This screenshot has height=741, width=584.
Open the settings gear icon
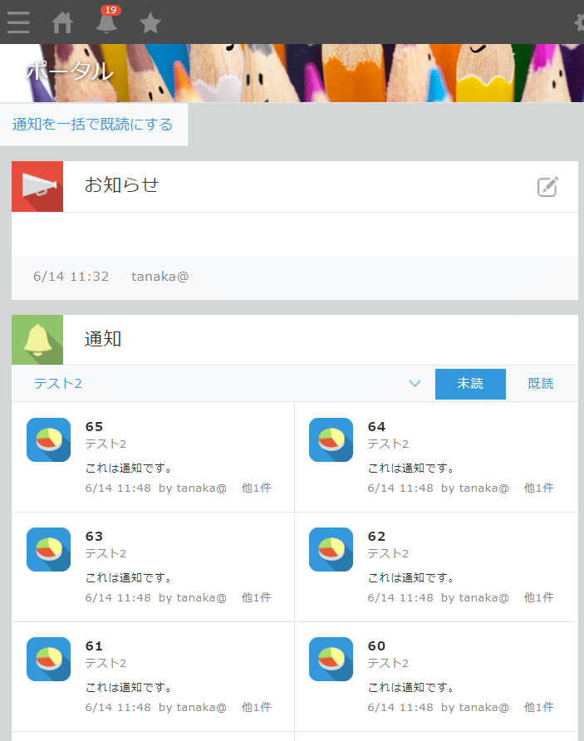(x=579, y=22)
